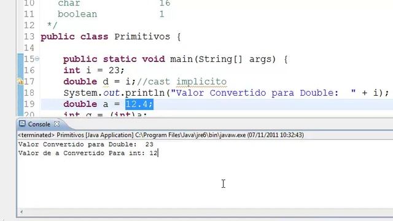Click the class name Primitivos in code
Screen dimensions: 393x221
tap(142, 37)
